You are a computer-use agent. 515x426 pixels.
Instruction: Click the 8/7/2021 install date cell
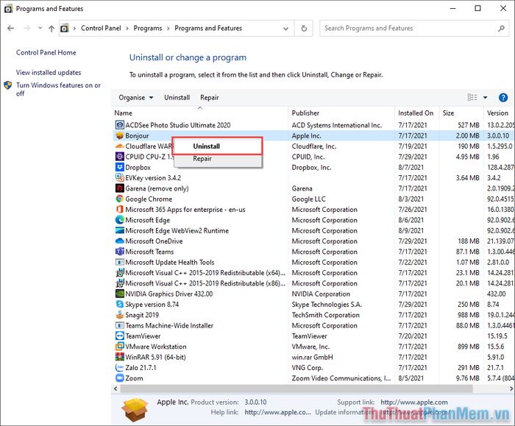click(411, 167)
